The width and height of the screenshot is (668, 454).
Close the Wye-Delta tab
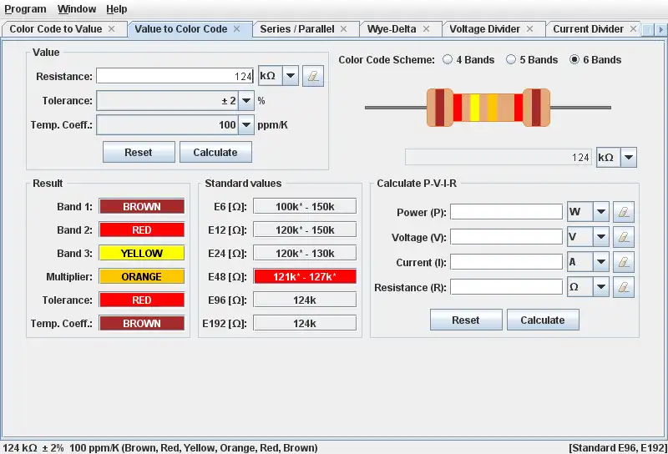(x=426, y=29)
